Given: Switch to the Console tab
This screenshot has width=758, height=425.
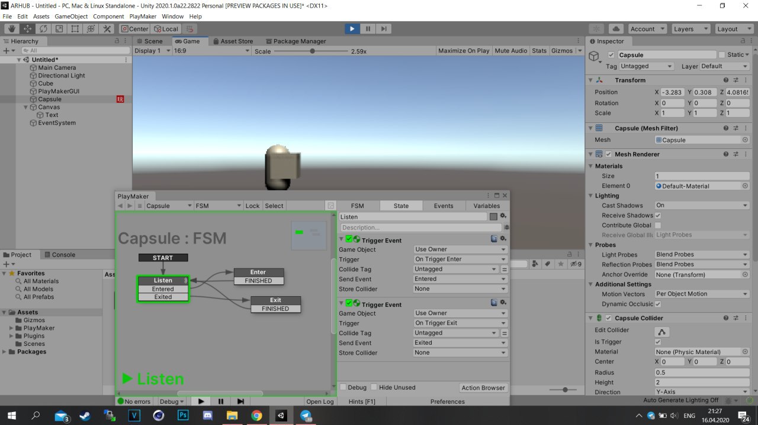Looking at the screenshot, I should click(x=59, y=255).
